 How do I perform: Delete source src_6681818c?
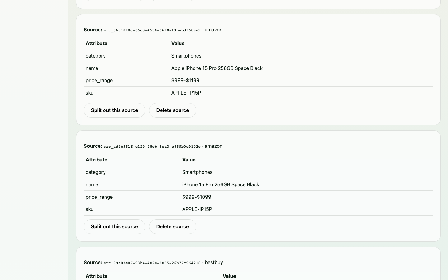tap(172, 110)
